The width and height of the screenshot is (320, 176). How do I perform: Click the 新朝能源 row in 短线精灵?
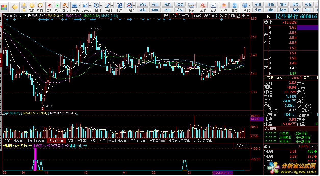pyautogui.click(x=291, y=137)
